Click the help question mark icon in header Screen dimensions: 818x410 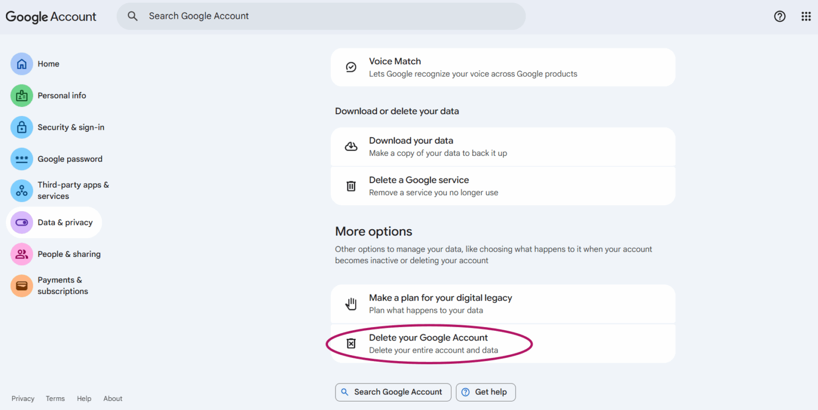[780, 16]
